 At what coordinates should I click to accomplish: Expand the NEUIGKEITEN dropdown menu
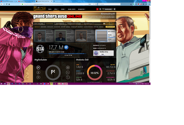(x=82, y=9)
